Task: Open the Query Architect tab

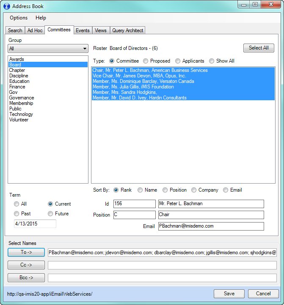Action: 128,30
